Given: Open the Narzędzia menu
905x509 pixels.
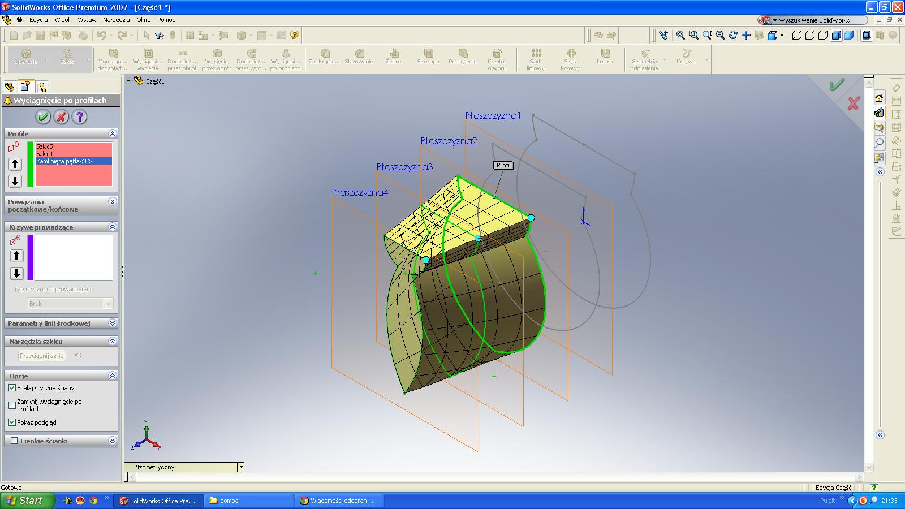Looking at the screenshot, I should [x=117, y=20].
